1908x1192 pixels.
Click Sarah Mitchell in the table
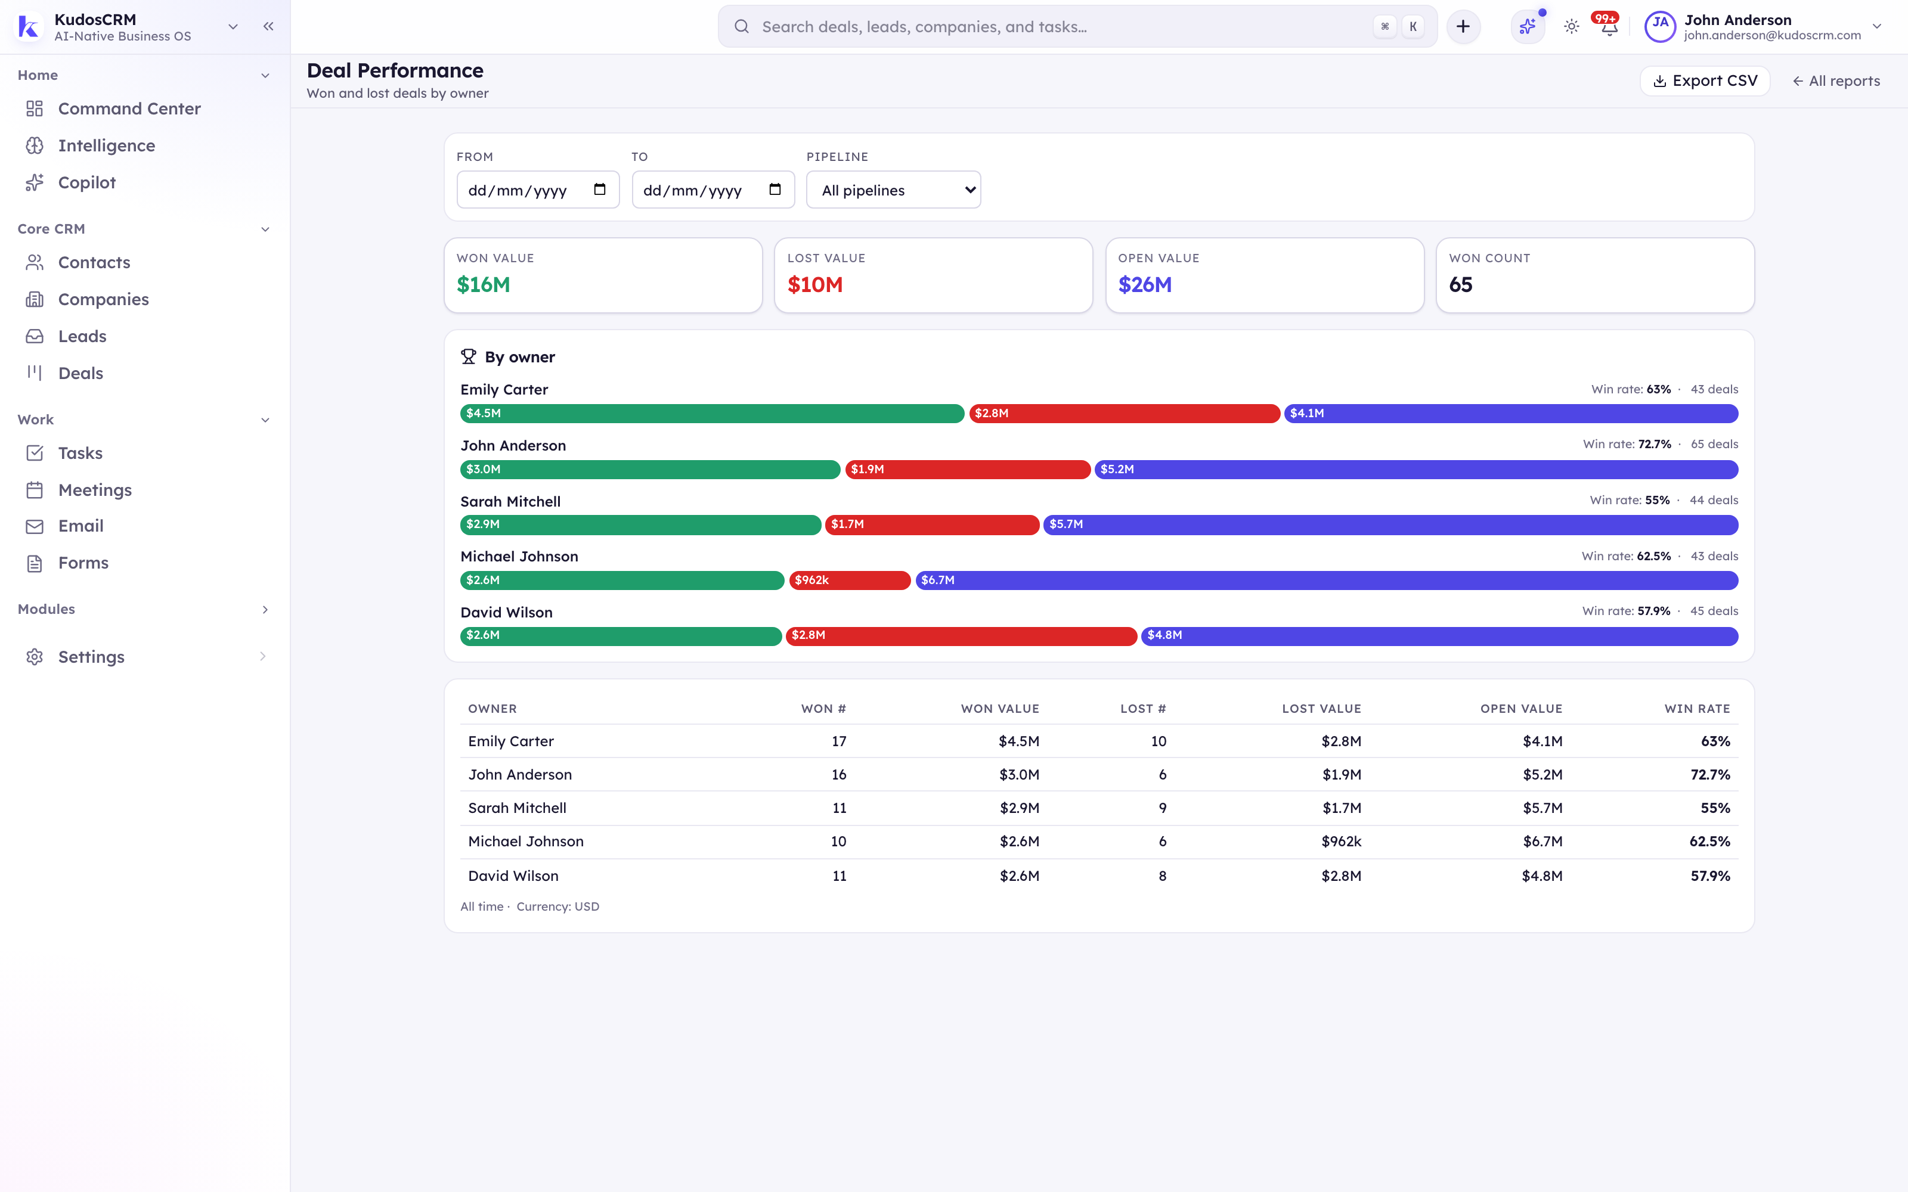pyautogui.click(x=517, y=808)
